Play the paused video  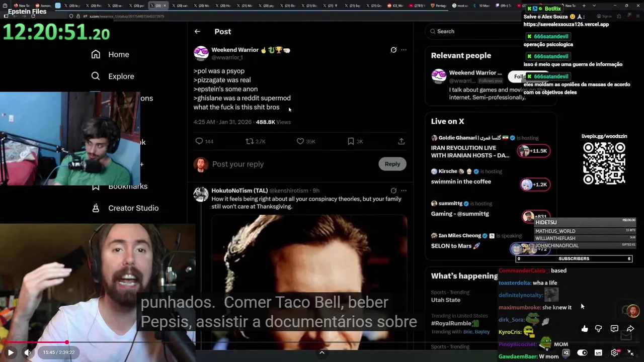(11, 352)
